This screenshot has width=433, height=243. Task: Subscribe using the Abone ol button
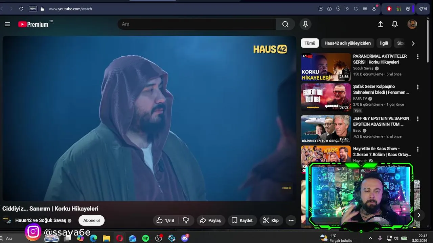91,220
